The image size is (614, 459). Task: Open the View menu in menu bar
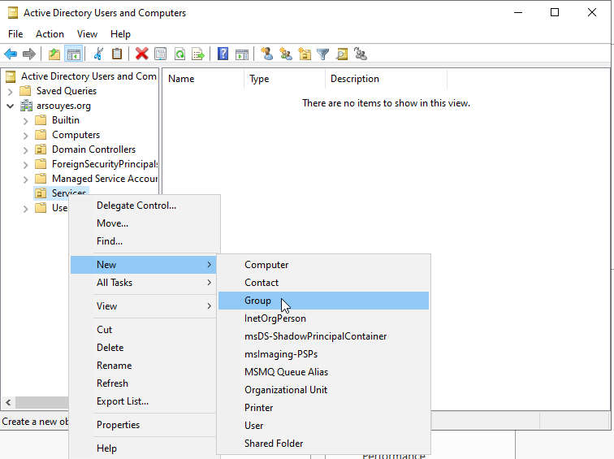tap(87, 34)
